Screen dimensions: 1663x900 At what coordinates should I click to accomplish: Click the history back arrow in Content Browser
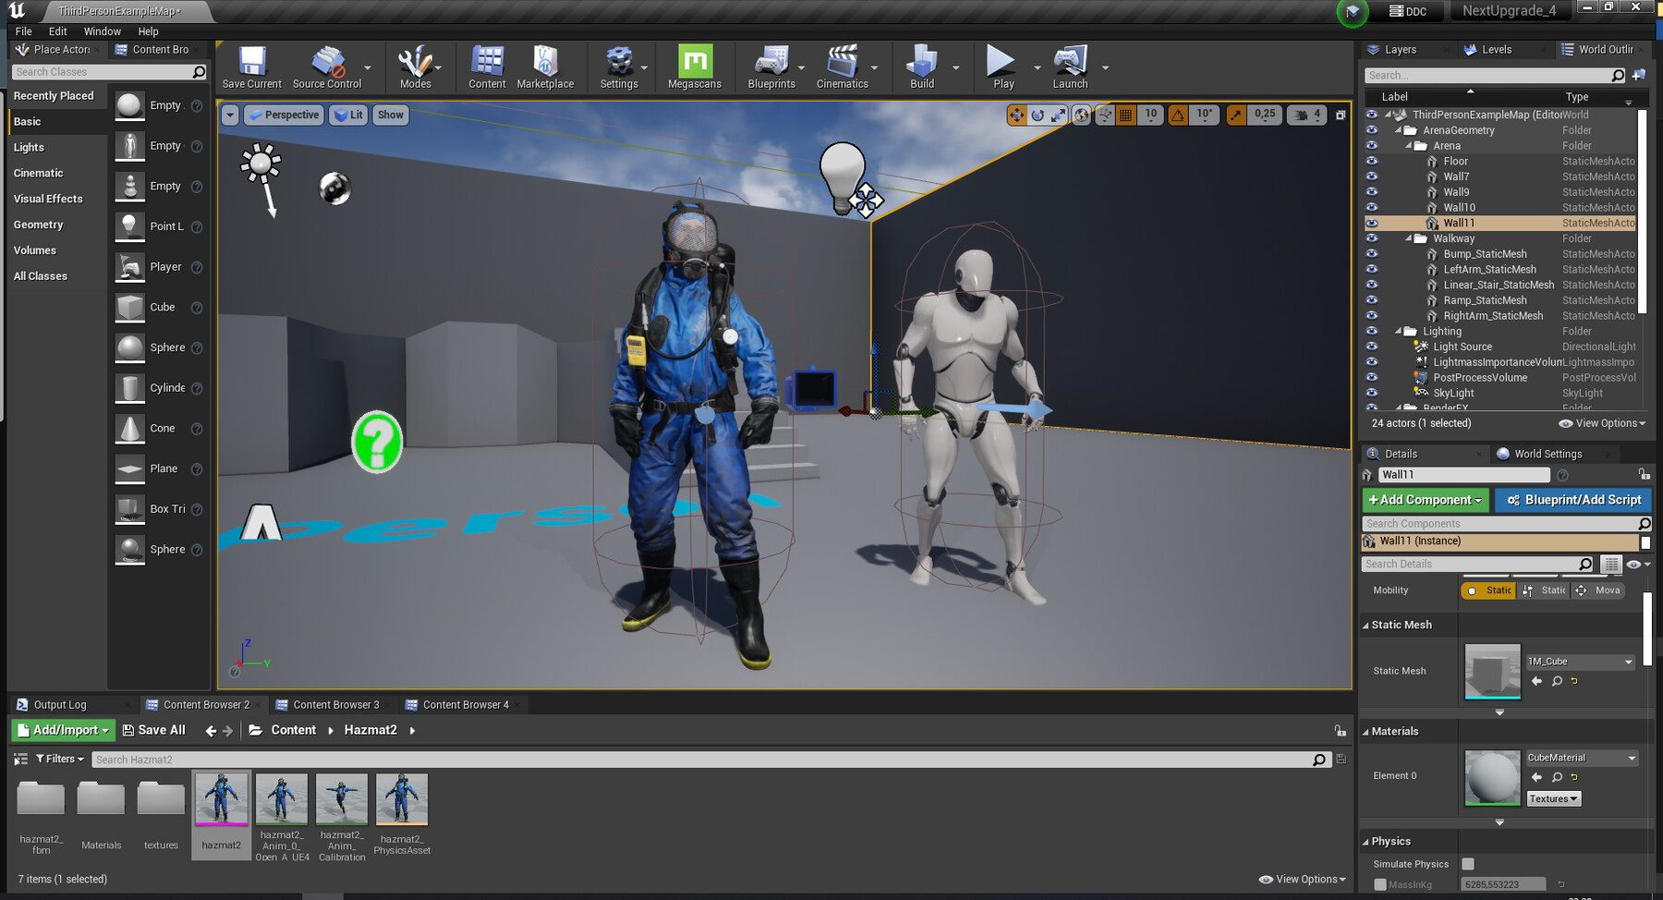pyautogui.click(x=211, y=730)
